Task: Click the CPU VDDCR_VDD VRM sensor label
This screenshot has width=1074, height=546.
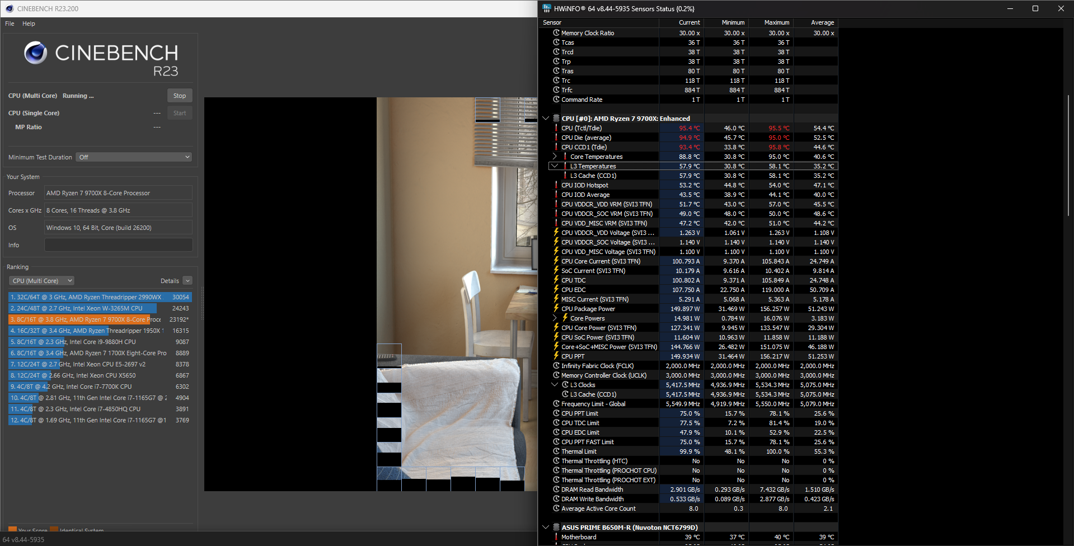Action: 607,204
